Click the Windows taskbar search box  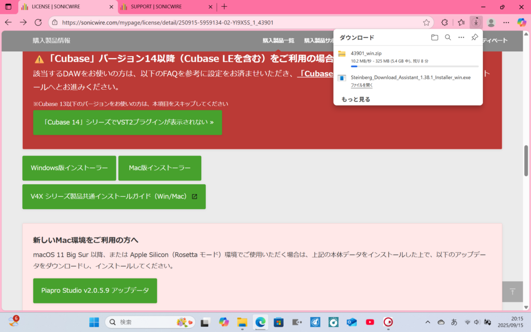[x=150, y=322]
